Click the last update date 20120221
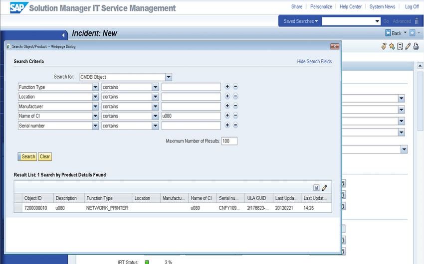This screenshot has width=424, height=264. pyautogui.click(x=284, y=208)
